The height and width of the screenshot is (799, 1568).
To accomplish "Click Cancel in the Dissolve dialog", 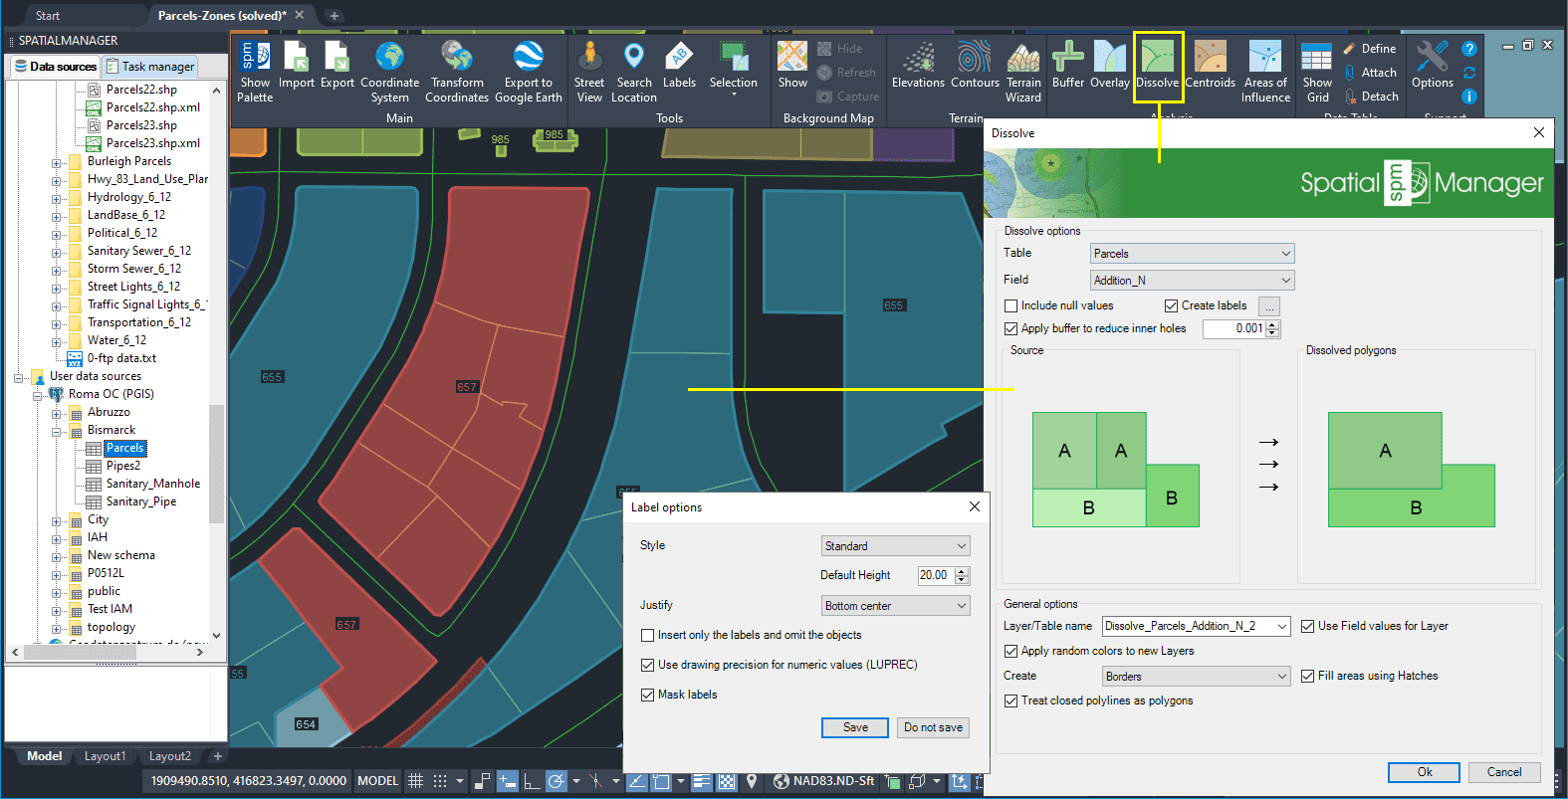I will (x=1504, y=772).
